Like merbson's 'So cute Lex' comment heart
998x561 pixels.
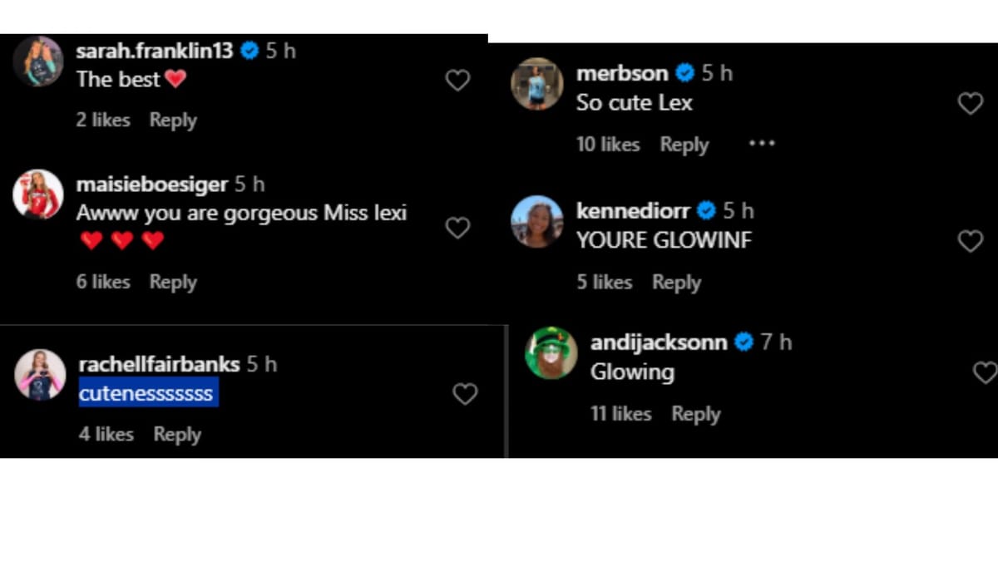(970, 103)
